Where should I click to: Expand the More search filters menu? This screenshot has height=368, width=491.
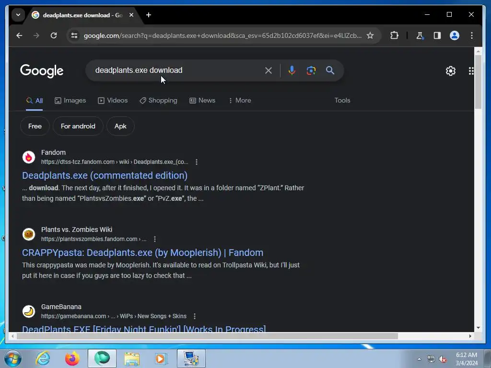240,101
